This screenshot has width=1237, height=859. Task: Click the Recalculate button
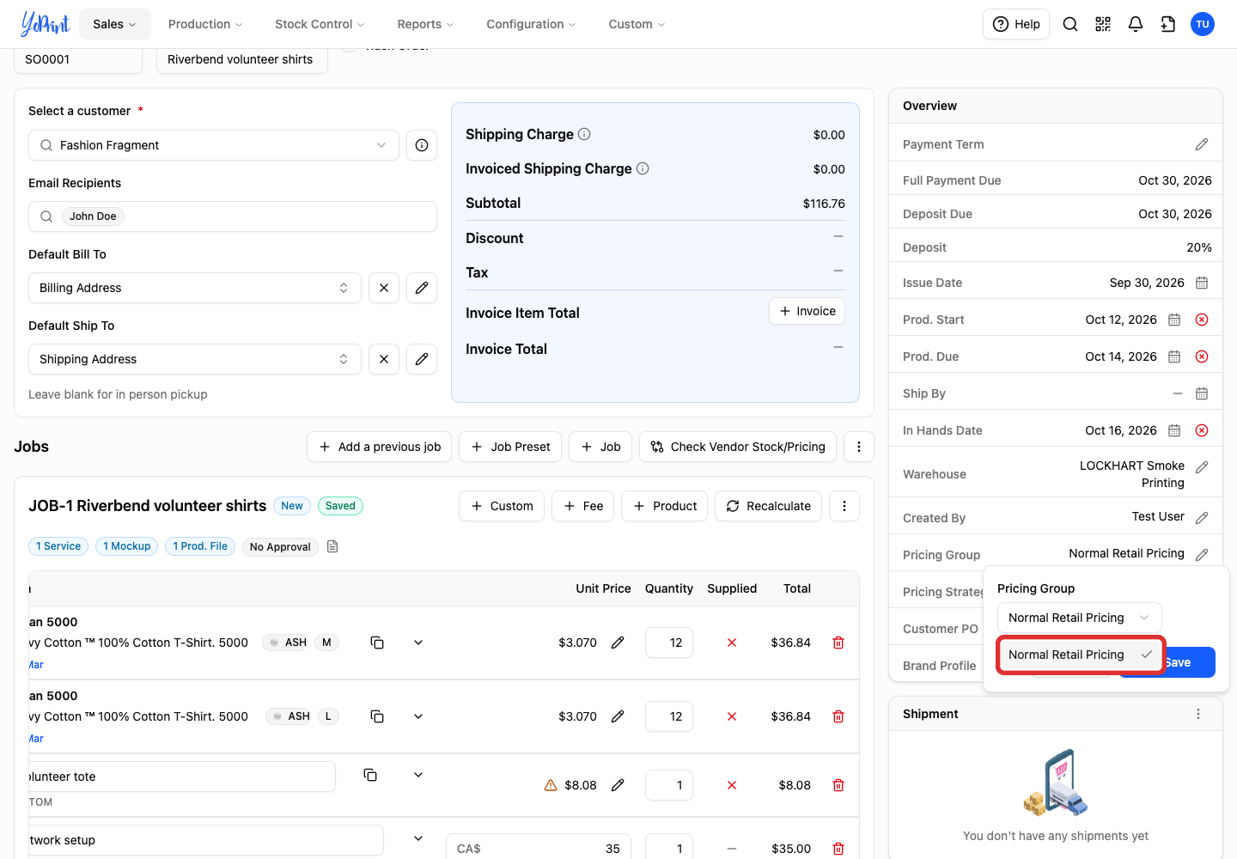769,506
